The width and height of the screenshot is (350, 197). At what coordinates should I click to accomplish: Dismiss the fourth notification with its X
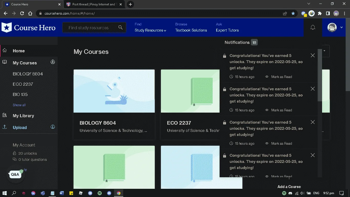click(x=313, y=155)
